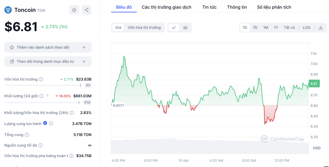Open info icon beside Vốn hóa thị trường pha loãng

[x=71, y=156]
